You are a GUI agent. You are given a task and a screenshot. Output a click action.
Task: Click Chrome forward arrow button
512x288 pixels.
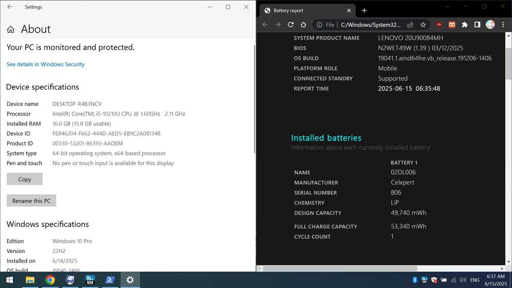point(278,25)
